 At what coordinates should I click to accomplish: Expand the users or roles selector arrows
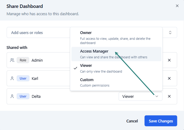point(170,32)
